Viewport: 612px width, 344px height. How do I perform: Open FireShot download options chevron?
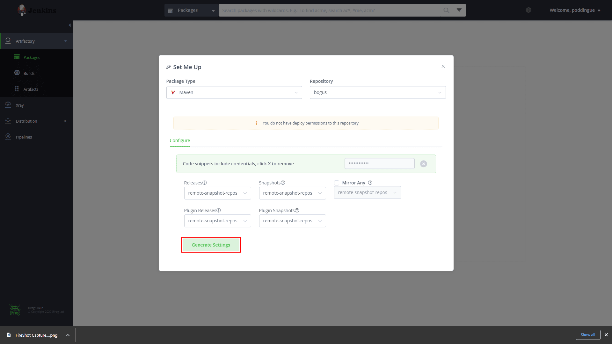click(68, 335)
